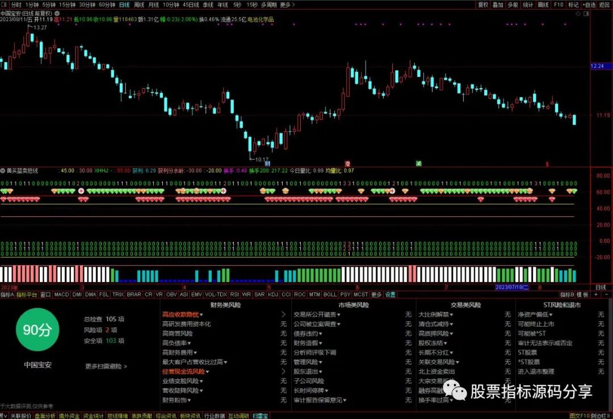Open 设置 in indicator bar
The height and width of the screenshot is (419, 613).
click(390, 295)
